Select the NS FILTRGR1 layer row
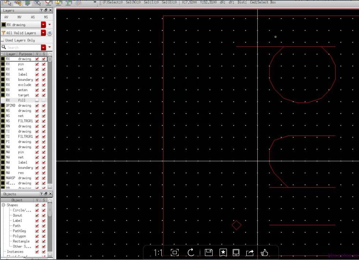This screenshot has height=260, width=359. pos(24,121)
